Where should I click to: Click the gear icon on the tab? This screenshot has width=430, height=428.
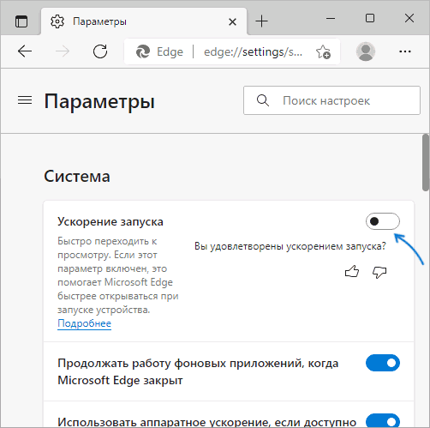(x=57, y=21)
